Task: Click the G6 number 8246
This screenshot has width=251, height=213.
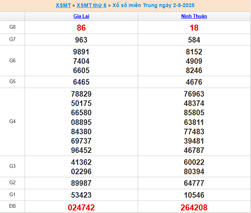Action: click(x=194, y=71)
